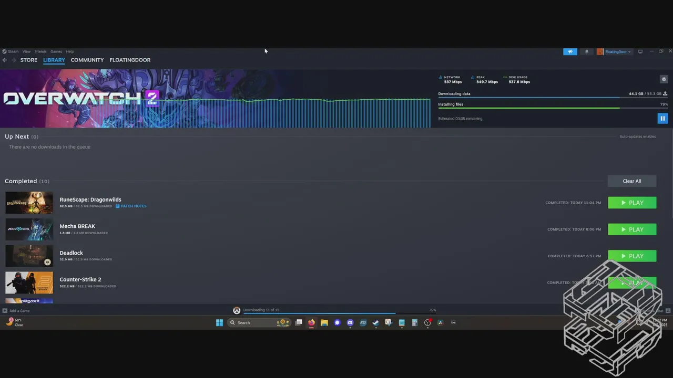Screen dimensions: 673x378
Task: Open the Games menu
Action: tap(56, 51)
